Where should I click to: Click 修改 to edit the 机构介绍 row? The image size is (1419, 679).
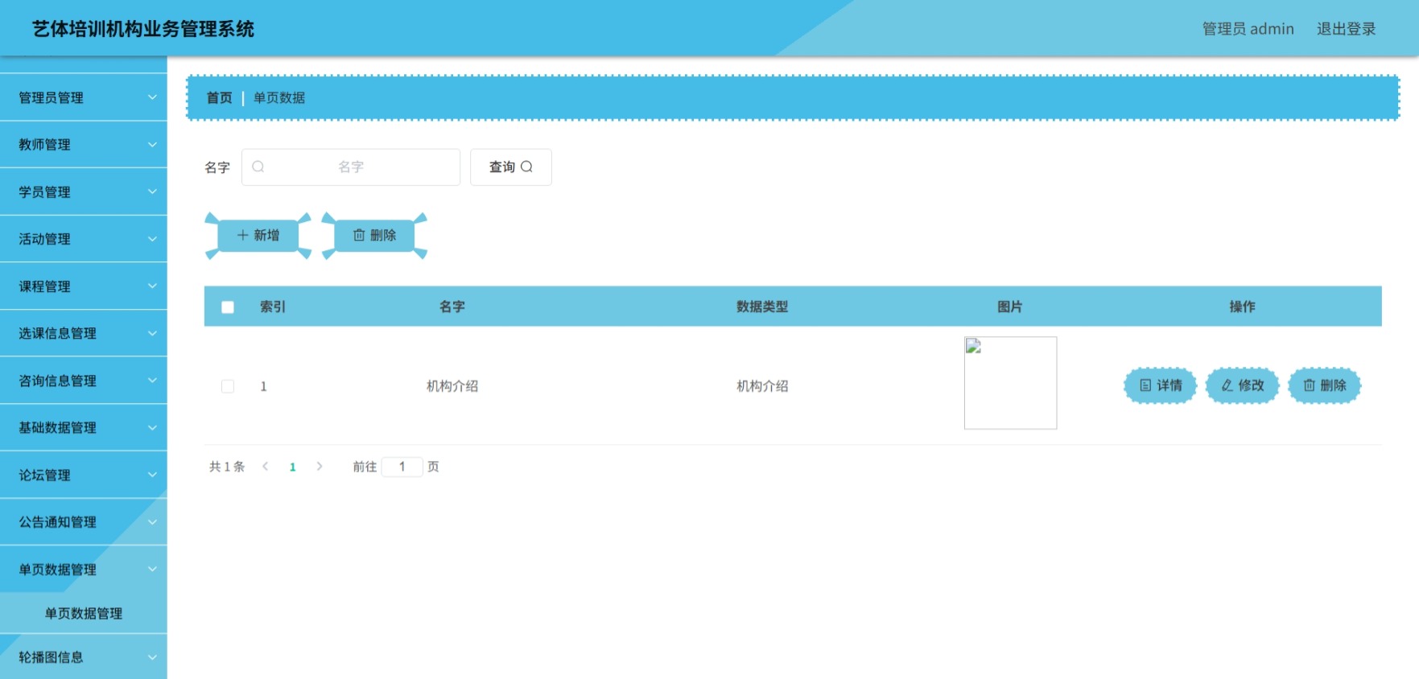pos(1242,385)
